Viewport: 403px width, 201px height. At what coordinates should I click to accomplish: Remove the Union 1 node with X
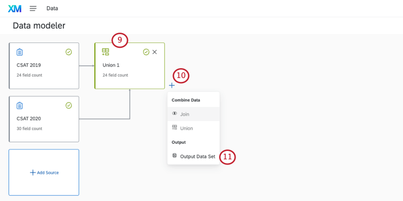tap(155, 52)
